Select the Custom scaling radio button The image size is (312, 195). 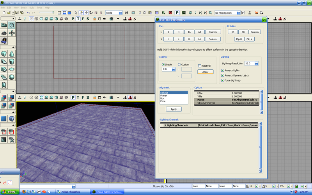click(179, 64)
